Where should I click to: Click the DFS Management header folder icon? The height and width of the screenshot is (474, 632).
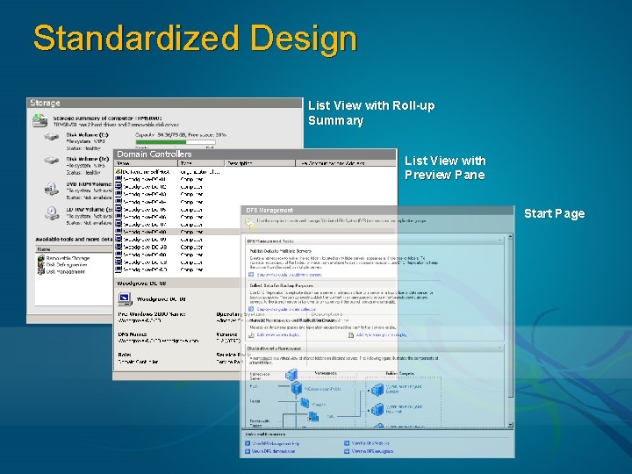tap(250, 222)
